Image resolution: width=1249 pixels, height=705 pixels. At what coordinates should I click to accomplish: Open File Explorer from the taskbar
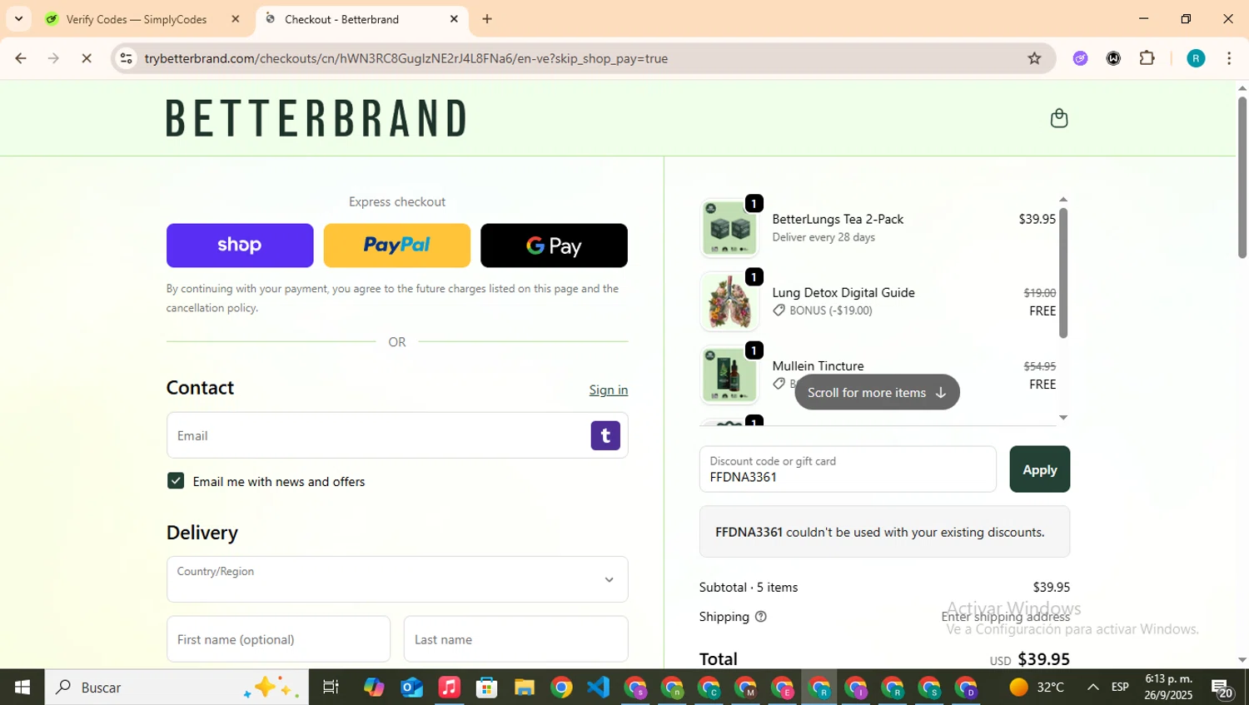click(524, 688)
